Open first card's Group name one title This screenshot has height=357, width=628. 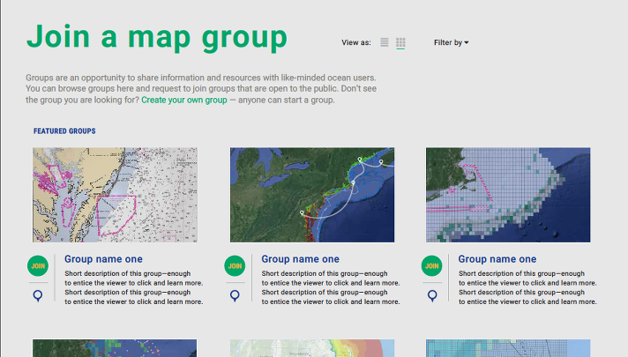pyautogui.click(x=103, y=259)
